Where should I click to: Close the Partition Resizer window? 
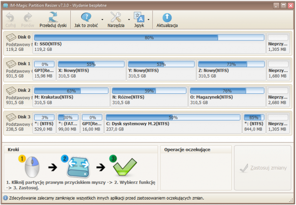click(291, 6)
